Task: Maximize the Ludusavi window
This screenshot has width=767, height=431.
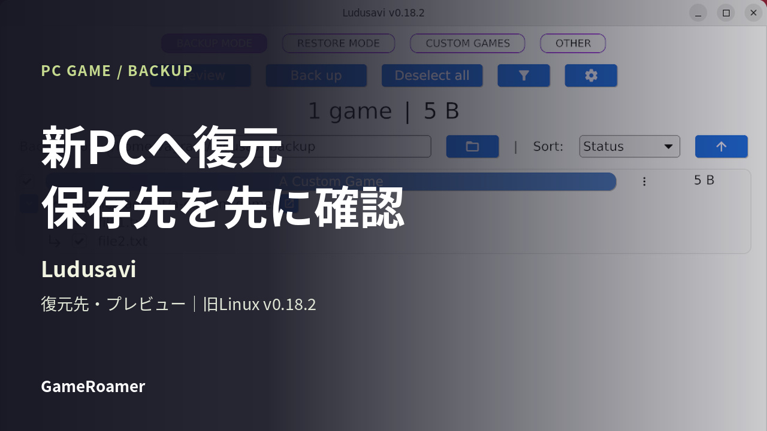Action: pos(726,13)
